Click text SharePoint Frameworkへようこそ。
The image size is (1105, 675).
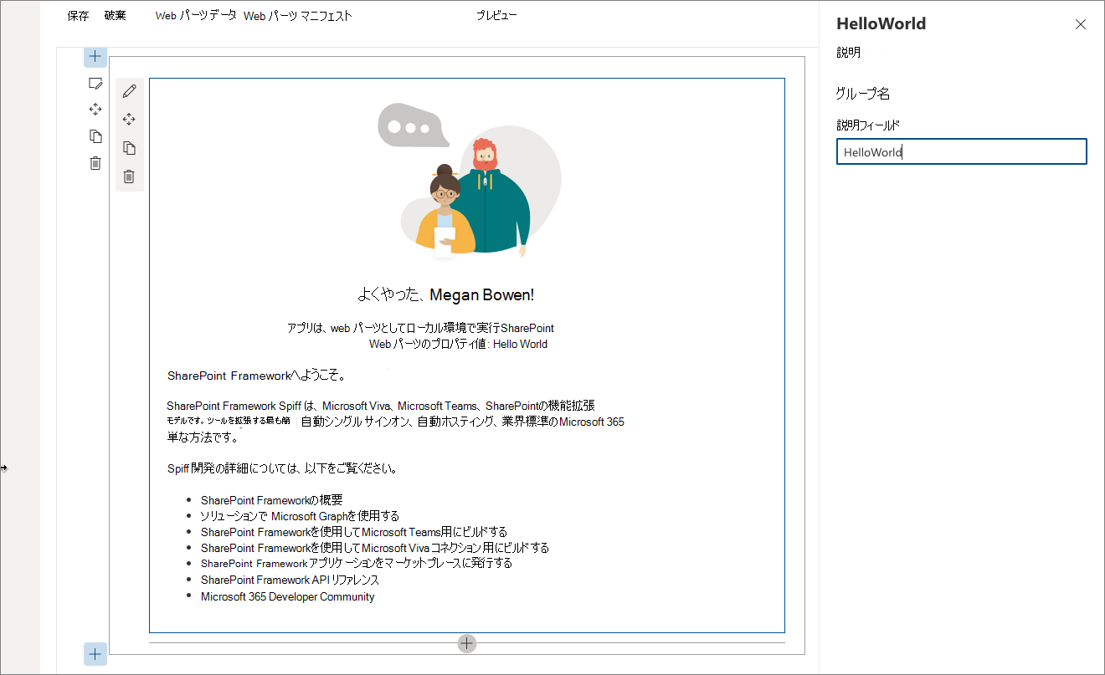click(257, 375)
